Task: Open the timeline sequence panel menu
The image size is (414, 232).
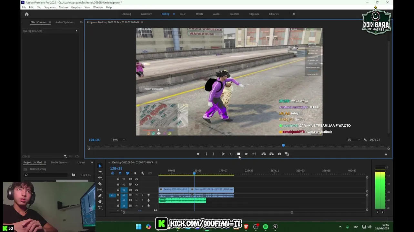Action: pyautogui.click(x=157, y=162)
